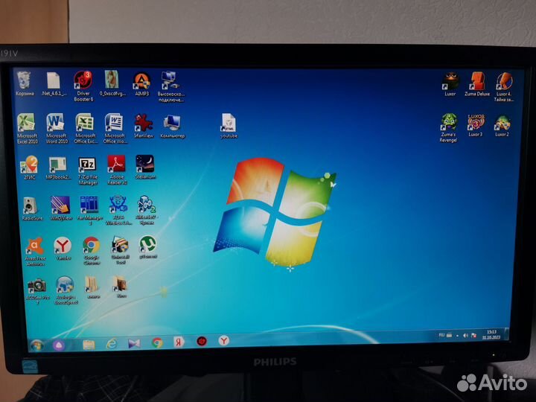Launch Internet Explorer from the taskbar

coord(112,343)
